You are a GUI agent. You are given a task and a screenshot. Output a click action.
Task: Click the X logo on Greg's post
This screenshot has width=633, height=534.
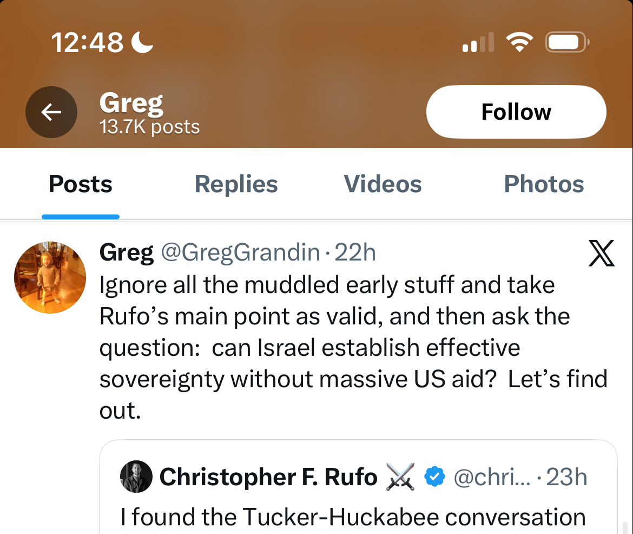(x=601, y=253)
